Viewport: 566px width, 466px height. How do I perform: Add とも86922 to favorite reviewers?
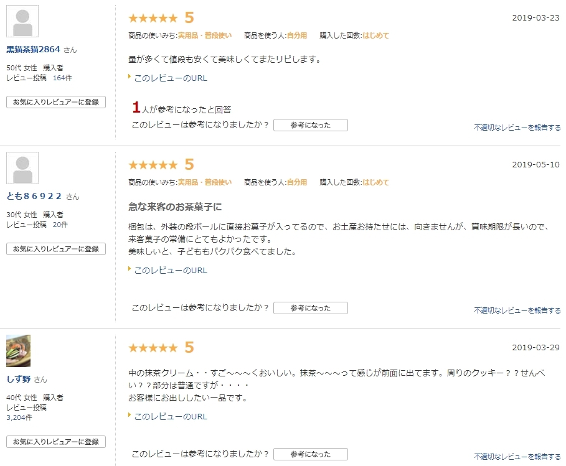(x=56, y=249)
